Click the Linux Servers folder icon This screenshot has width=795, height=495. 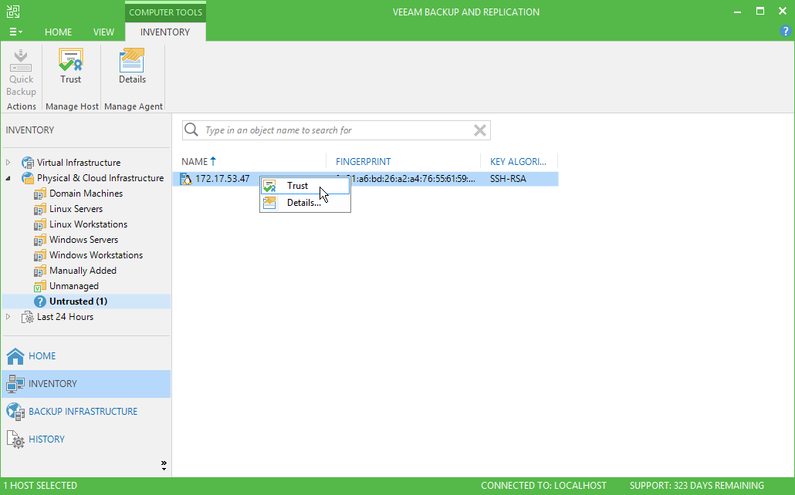tap(40, 209)
